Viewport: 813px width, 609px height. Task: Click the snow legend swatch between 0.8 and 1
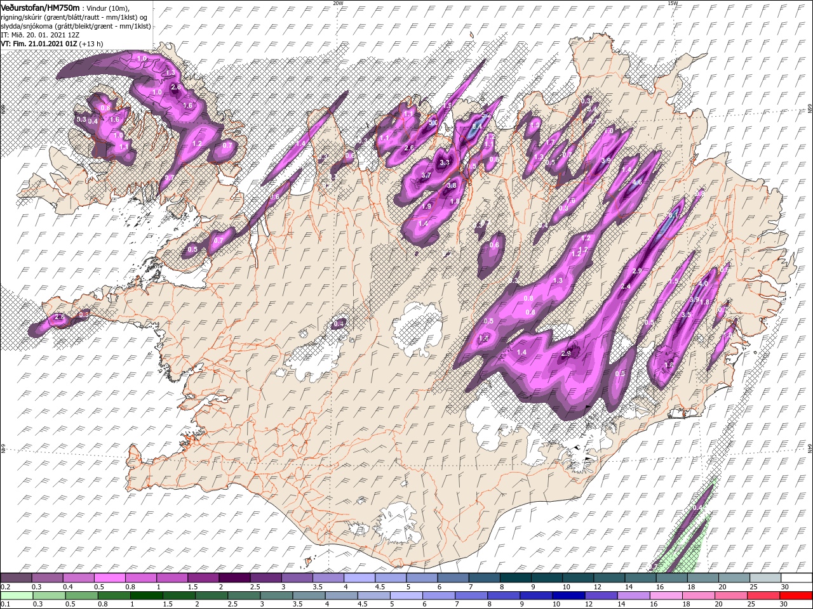click(x=141, y=578)
